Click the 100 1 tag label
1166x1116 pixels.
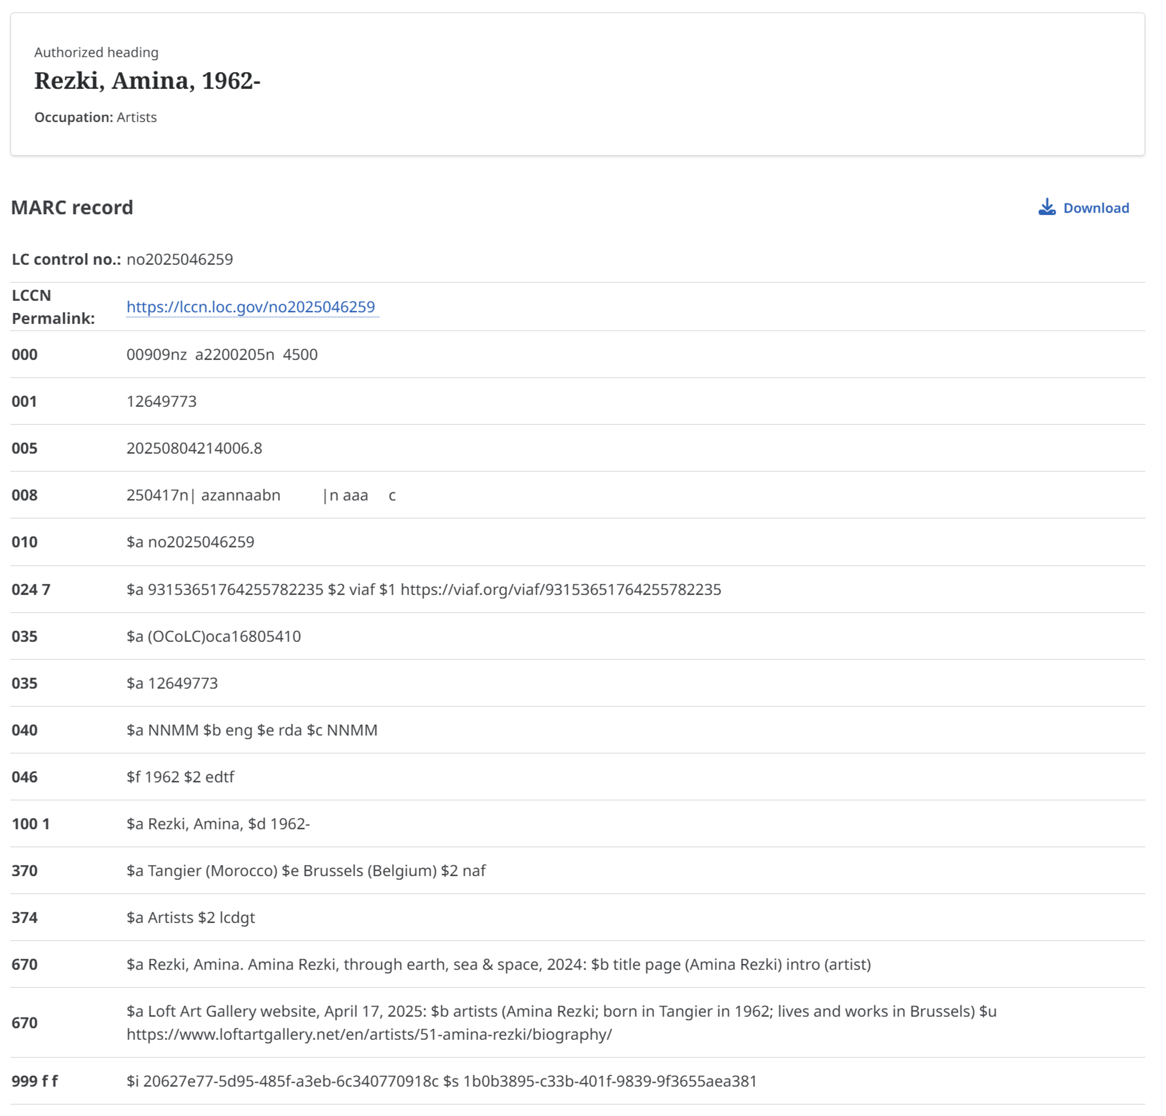(x=31, y=824)
